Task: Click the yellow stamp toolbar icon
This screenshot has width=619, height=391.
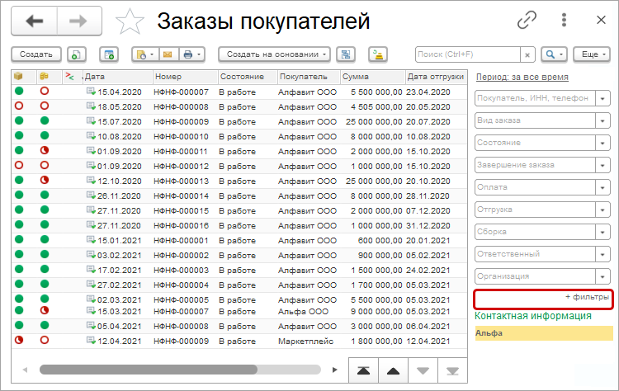Action: 378,54
